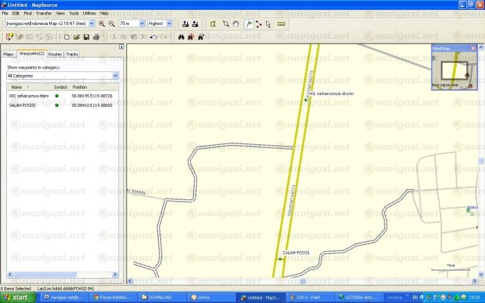This screenshot has width=485, height=303.
Task: Activate the Measure distance ruler tool
Action: tap(281, 23)
